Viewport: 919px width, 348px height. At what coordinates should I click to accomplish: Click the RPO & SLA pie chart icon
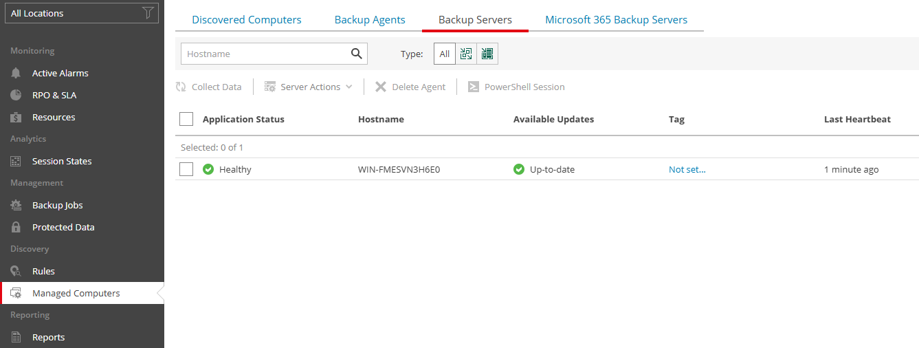(16, 95)
